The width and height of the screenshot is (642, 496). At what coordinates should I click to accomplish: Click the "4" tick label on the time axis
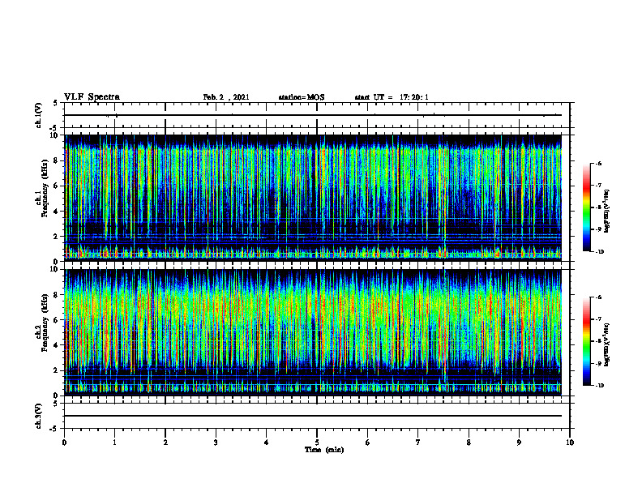point(267,443)
